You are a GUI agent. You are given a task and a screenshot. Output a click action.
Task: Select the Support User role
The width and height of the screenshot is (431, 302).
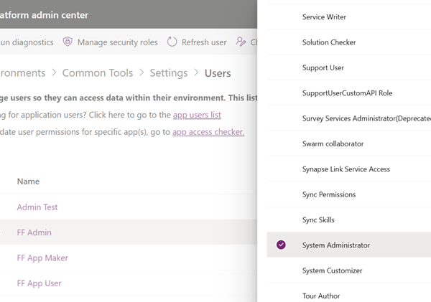[x=323, y=67]
